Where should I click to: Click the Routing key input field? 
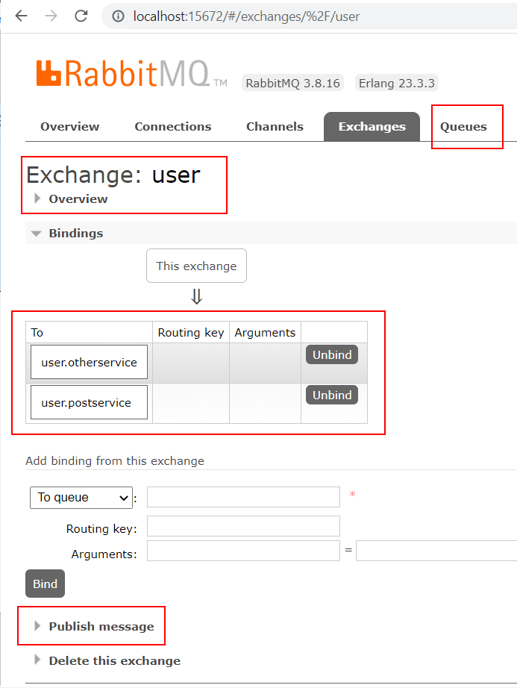click(x=243, y=526)
